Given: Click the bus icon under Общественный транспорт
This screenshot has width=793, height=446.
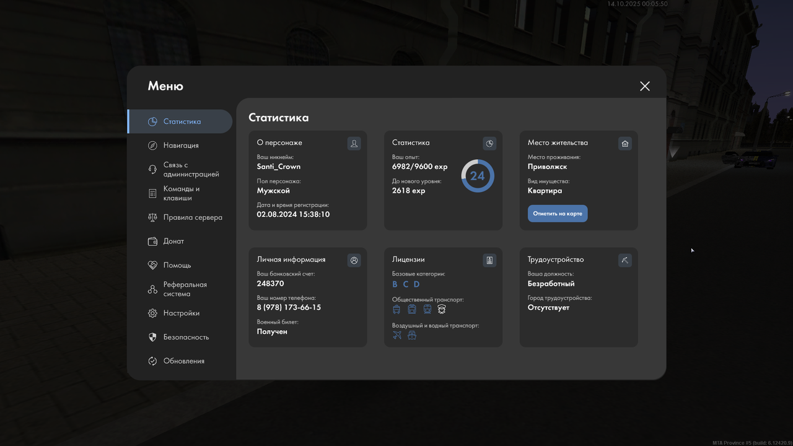Looking at the screenshot, I should [x=396, y=308].
